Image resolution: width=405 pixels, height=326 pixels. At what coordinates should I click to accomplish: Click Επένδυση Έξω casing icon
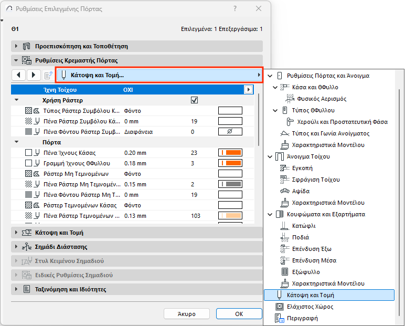[x=285, y=249]
